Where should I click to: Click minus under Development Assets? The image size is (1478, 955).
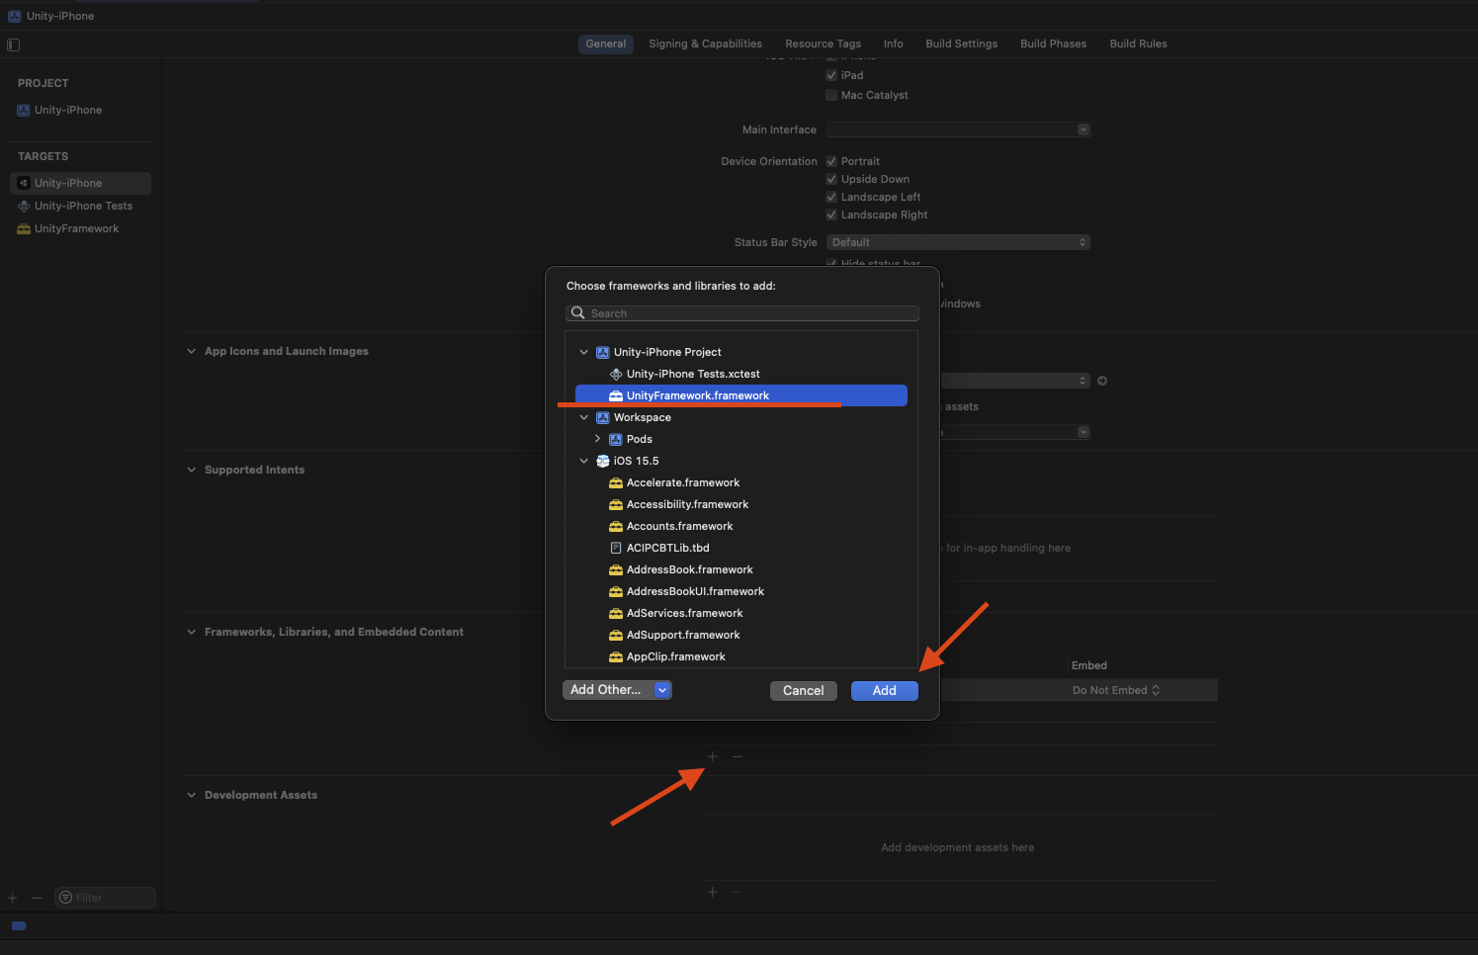point(738,892)
